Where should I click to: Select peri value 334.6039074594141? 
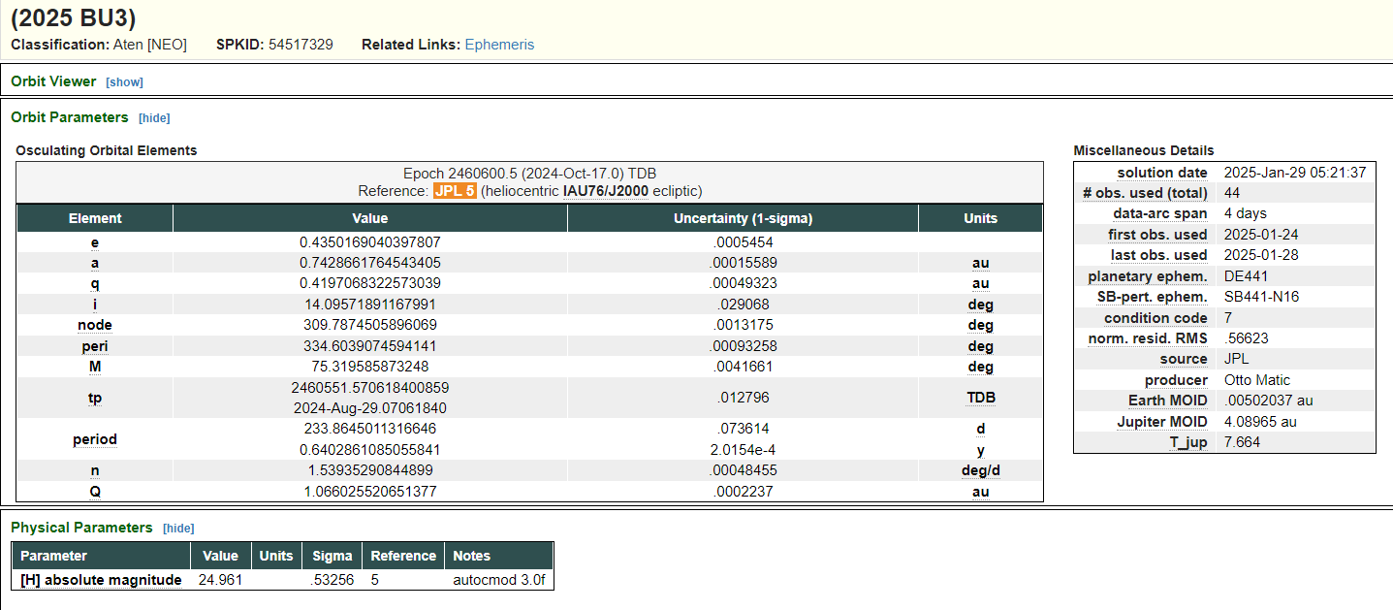370,346
